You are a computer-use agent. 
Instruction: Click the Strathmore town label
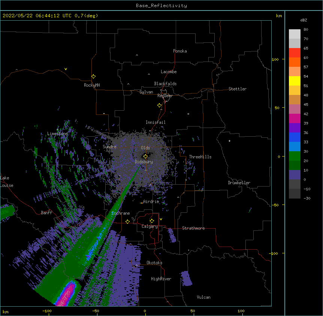click(x=193, y=228)
